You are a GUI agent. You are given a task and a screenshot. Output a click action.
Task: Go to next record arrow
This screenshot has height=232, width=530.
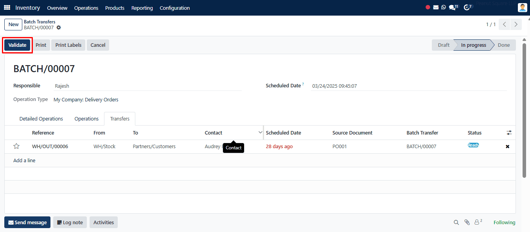tap(516, 25)
